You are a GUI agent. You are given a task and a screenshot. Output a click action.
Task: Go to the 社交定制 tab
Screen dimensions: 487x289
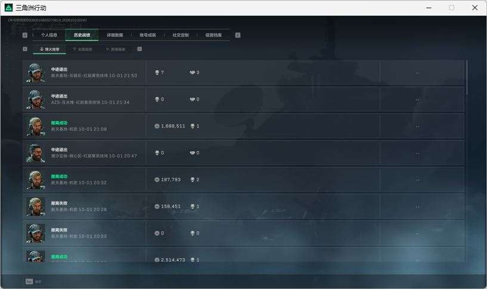181,35
